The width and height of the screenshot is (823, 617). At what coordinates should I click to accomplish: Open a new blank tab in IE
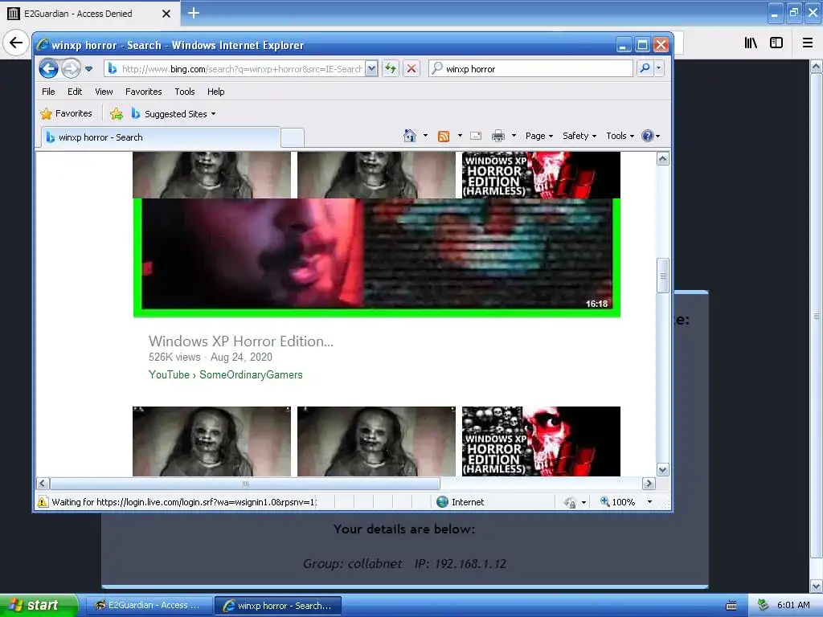click(x=293, y=138)
